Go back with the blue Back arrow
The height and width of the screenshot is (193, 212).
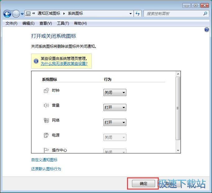tap(7, 14)
